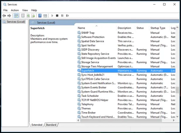Click Services (Local) header of results pane
181x133 pixels.
pos(46,23)
